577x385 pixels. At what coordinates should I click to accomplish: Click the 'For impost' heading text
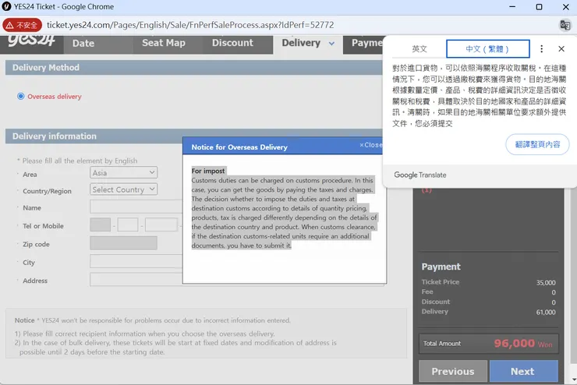click(208, 171)
